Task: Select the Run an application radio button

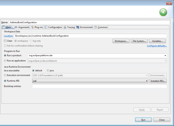Action: [x=5, y=61]
